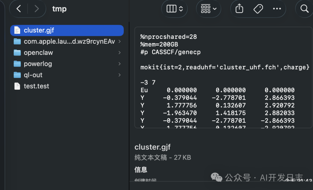
Task: Open the more actions ellipsis menu
Action: tap(277, 9)
